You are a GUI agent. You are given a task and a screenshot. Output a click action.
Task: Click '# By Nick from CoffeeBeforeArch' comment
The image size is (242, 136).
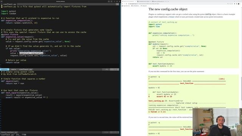(x=19, y=74)
